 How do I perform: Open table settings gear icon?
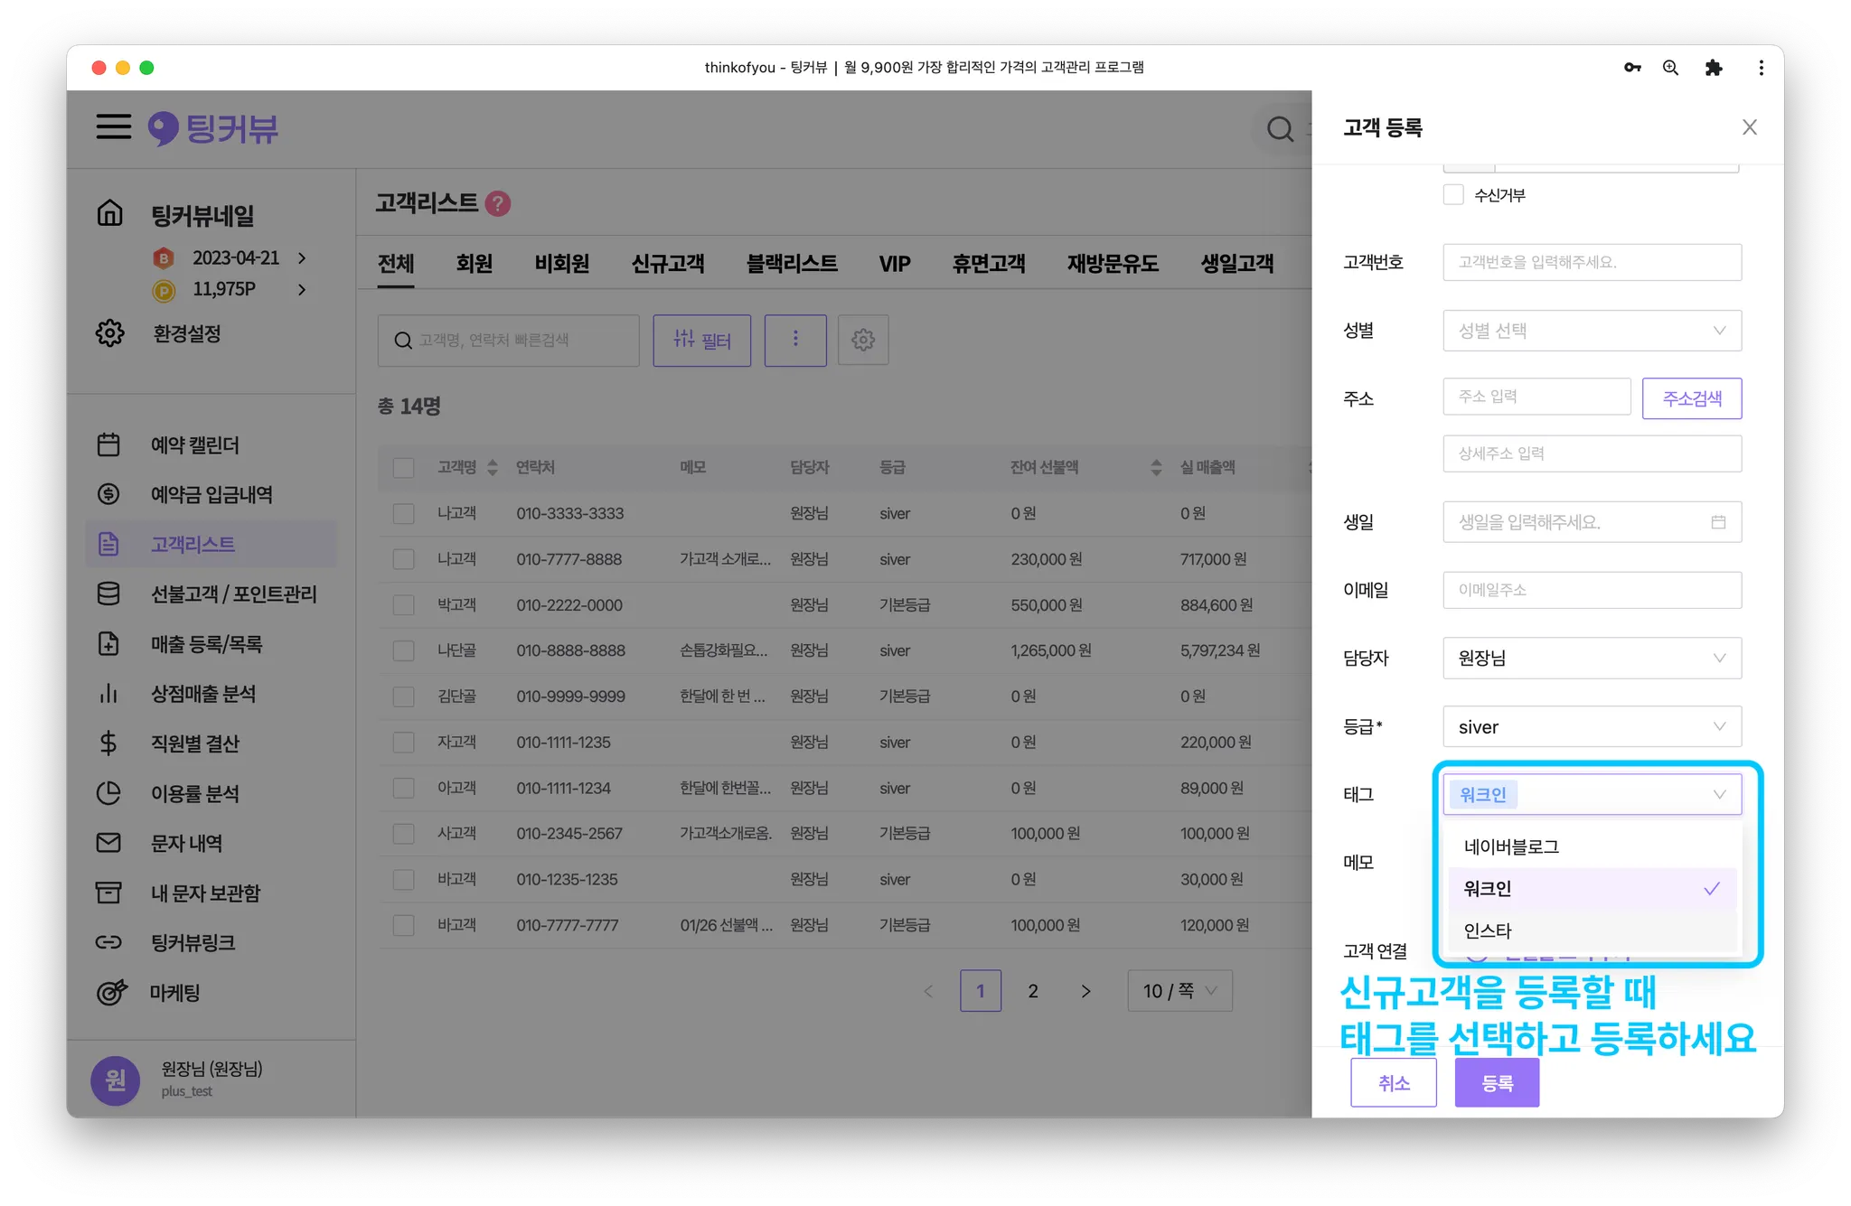point(863,340)
